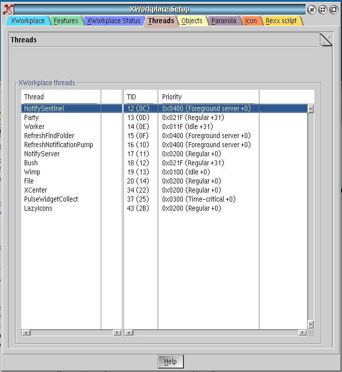Click TID value 20 (14)
Viewport: 342px width, 372px height.
(x=138, y=181)
